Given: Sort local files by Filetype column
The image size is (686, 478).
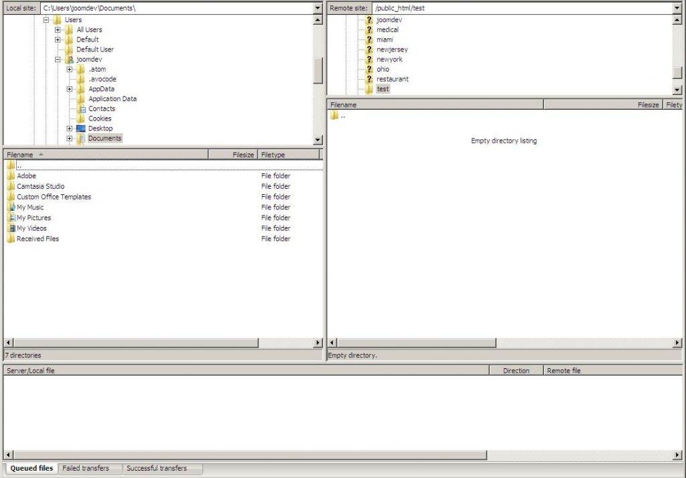Looking at the screenshot, I should pyautogui.click(x=288, y=155).
